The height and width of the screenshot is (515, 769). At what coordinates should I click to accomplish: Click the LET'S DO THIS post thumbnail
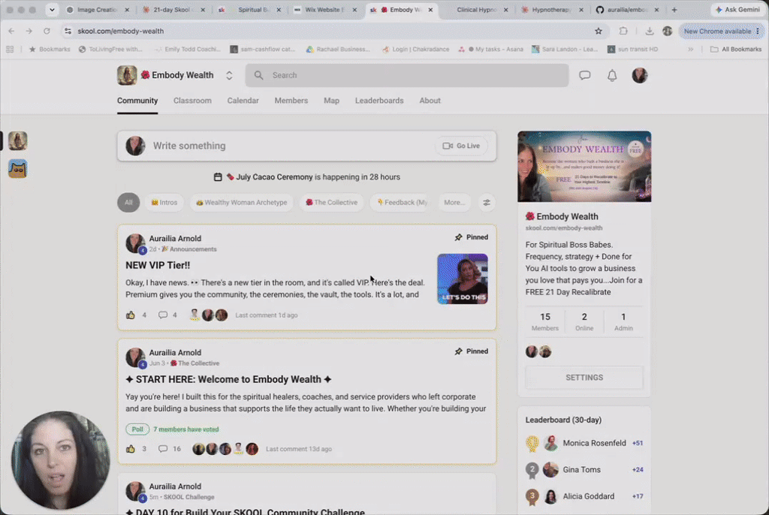463,279
